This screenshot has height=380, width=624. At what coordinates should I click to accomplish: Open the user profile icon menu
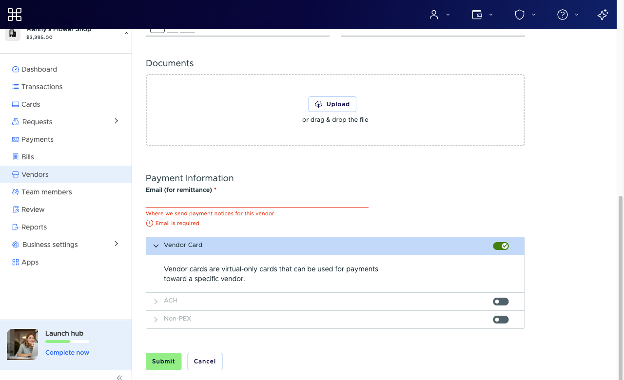click(434, 15)
